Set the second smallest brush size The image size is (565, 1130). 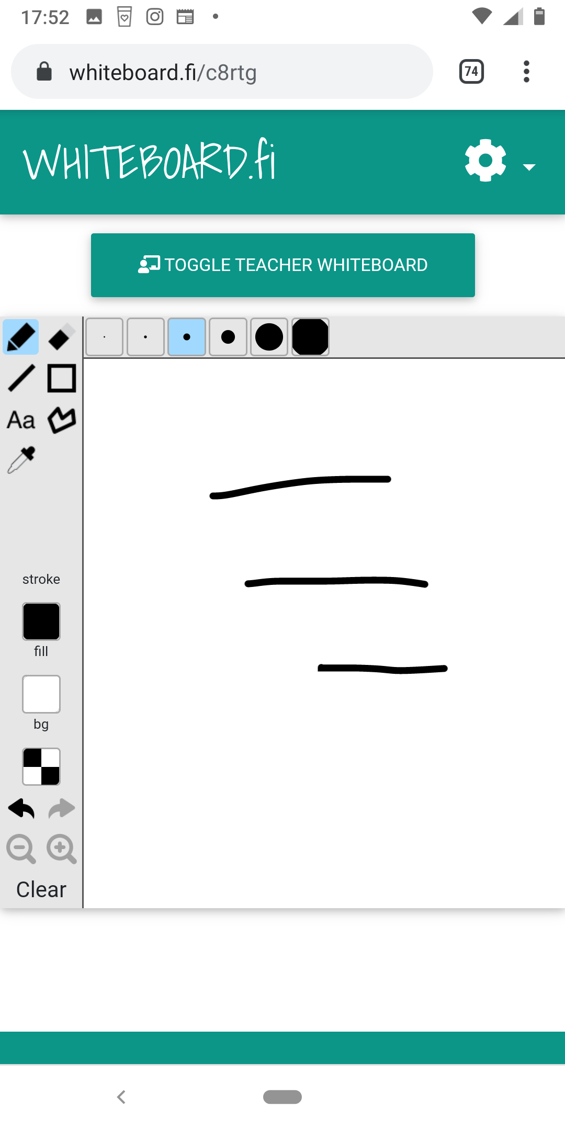click(145, 337)
